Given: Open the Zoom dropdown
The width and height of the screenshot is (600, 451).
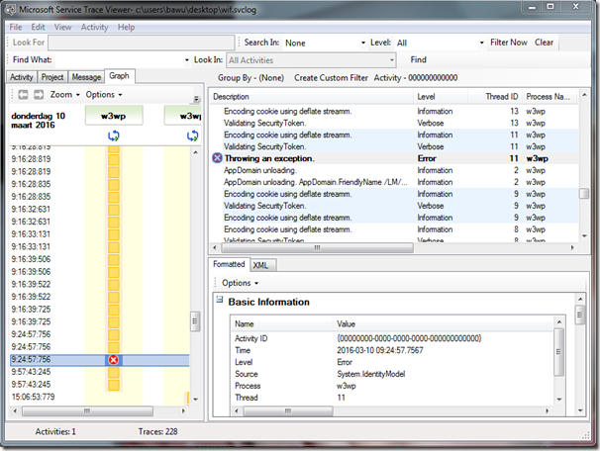Looking at the screenshot, I should point(64,94).
